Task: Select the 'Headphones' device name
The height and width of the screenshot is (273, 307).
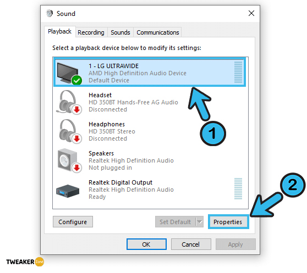Action: pos(107,124)
